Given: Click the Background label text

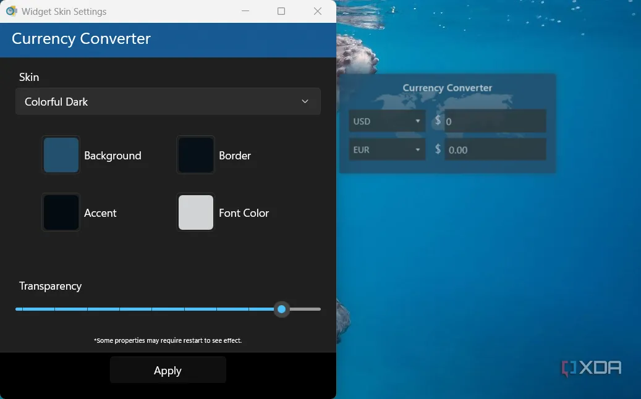Looking at the screenshot, I should click(x=112, y=156).
